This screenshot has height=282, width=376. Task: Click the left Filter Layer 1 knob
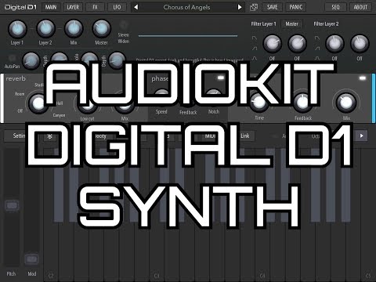click(272, 44)
